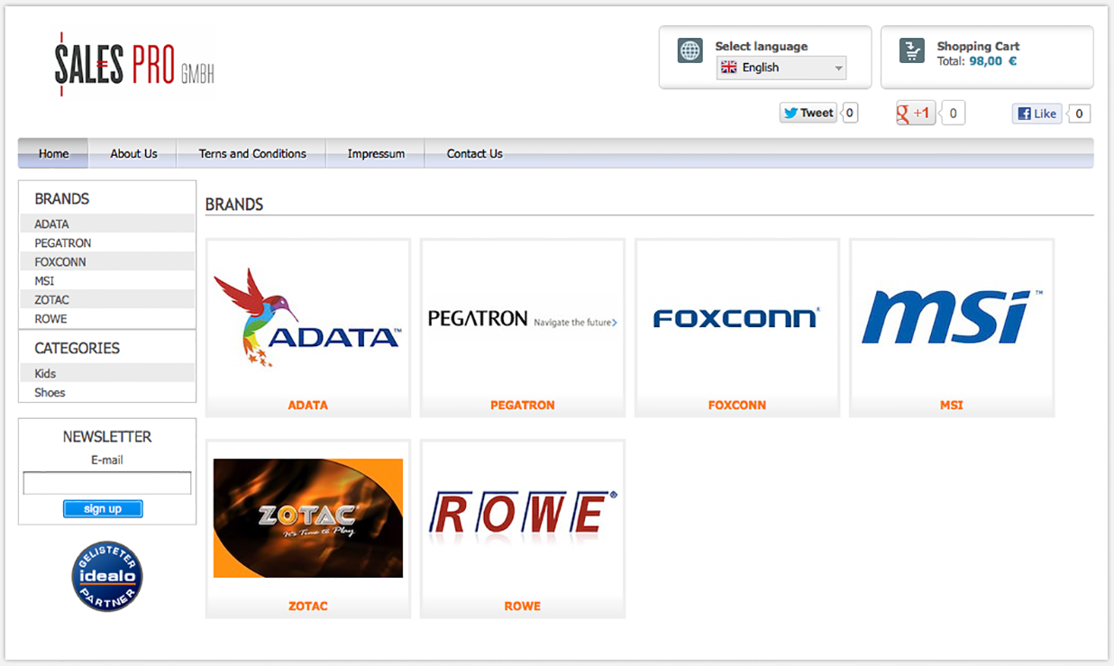Open the Shoes category
The width and height of the screenshot is (1114, 666).
tap(107, 392)
